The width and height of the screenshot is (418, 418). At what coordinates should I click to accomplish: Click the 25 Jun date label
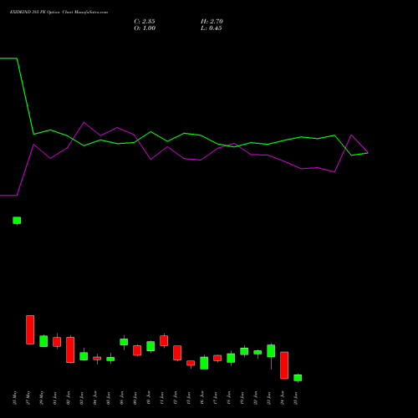point(296,398)
